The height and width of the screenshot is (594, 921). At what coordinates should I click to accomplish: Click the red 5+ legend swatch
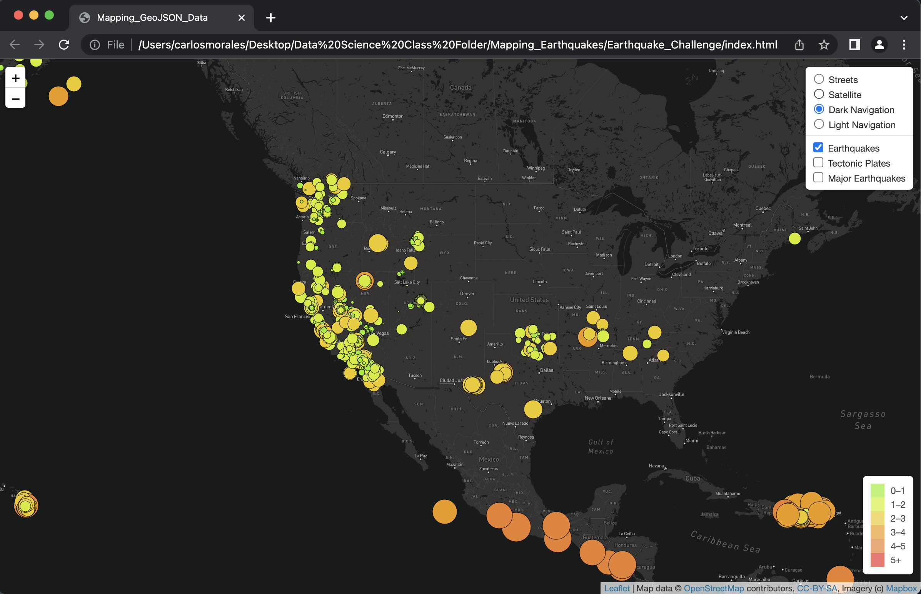coord(877,560)
